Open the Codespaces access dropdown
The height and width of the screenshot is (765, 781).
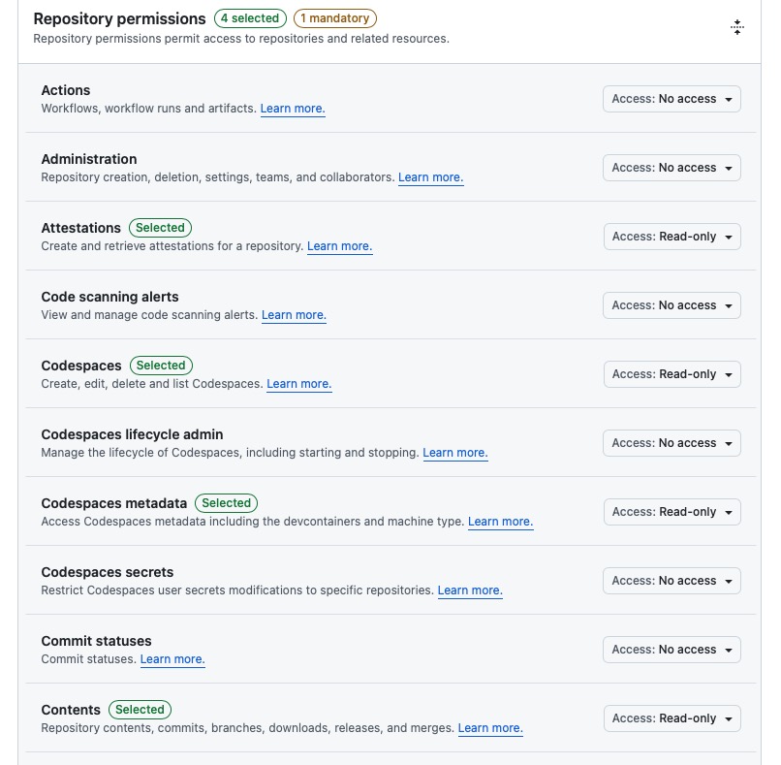tap(672, 374)
